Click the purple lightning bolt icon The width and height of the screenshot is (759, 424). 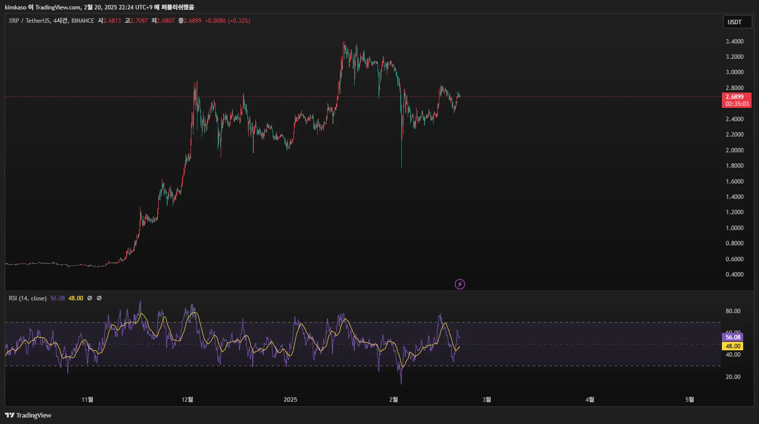460,284
